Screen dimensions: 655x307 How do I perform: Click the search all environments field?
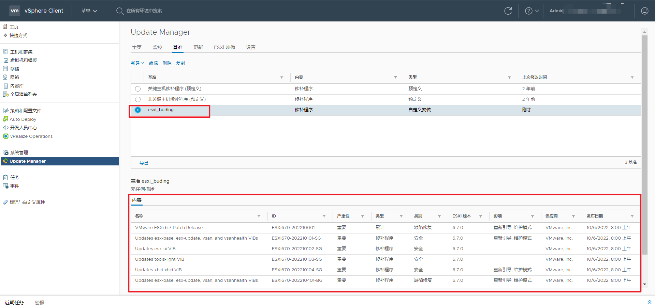click(144, 11)
